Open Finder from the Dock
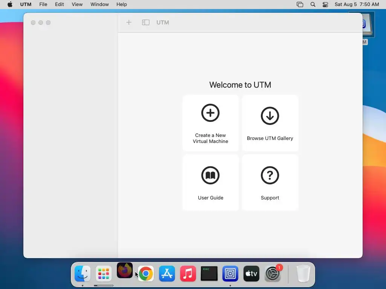This screenshot has width=386, height=289. 83,274
